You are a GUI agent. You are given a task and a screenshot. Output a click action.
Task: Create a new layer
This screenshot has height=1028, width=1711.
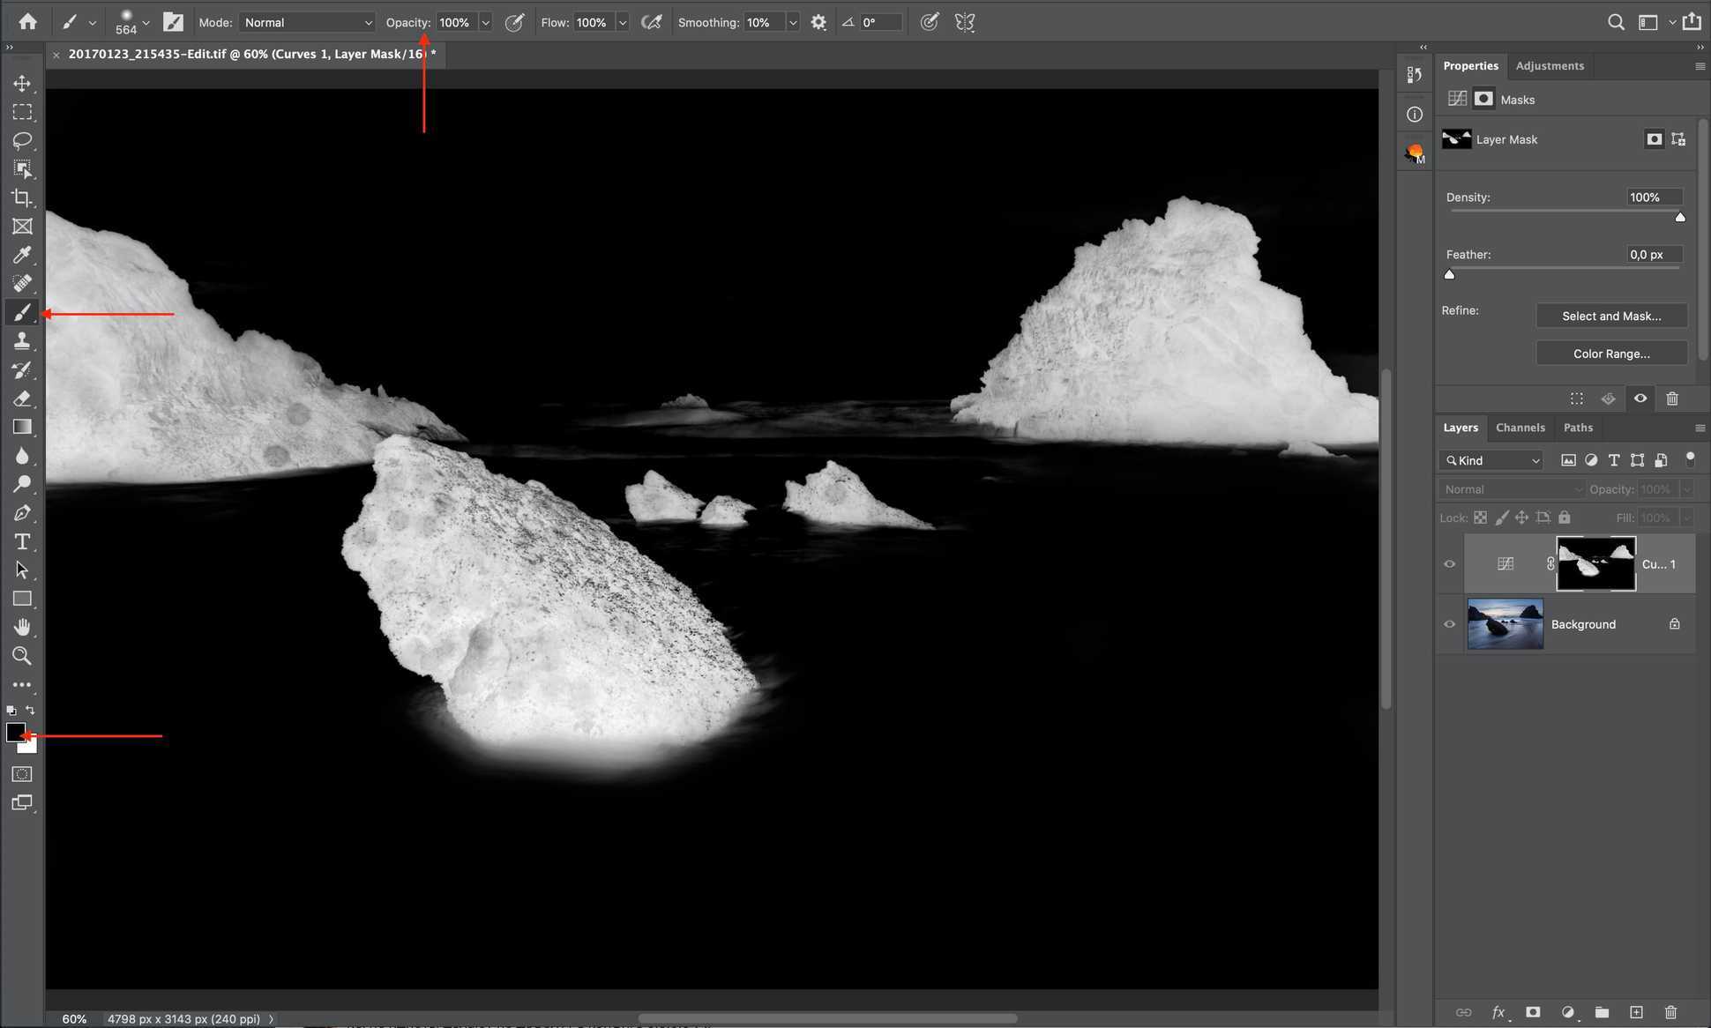coord(1636,1012)
